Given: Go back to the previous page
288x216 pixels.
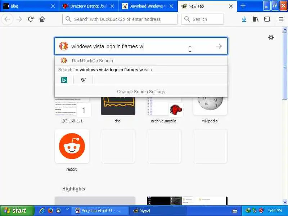Looking at the screenshot, I should point(7,19).
